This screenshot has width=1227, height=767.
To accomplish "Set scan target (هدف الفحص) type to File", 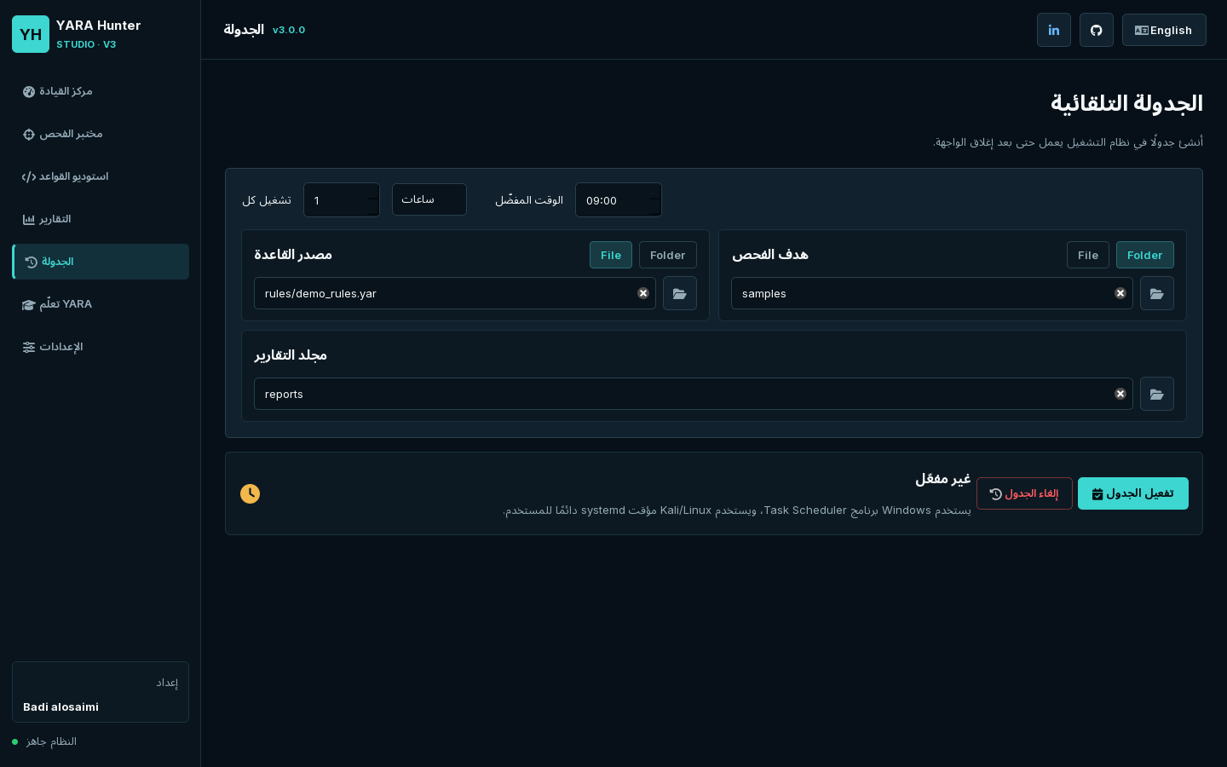I will click(1088, 255).
